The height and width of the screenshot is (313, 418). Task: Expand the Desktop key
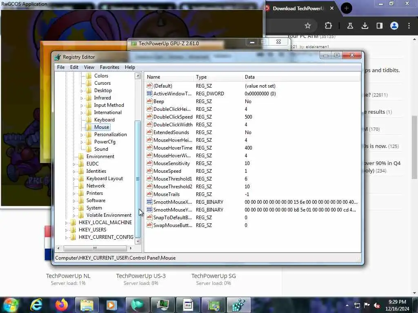tap(82, 91)
